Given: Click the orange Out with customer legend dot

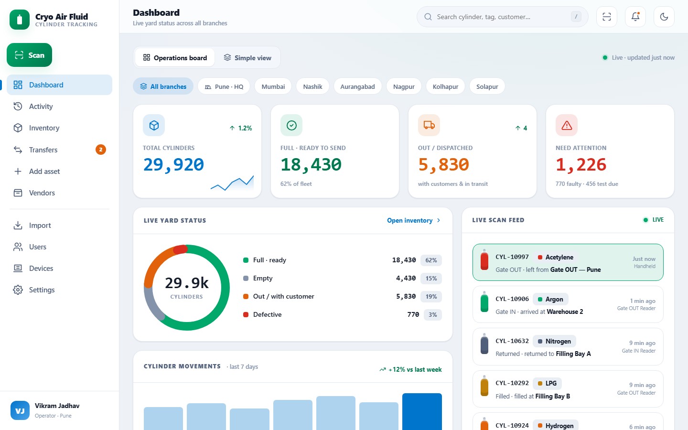Looking at the screenshot, I should (246, 296).
